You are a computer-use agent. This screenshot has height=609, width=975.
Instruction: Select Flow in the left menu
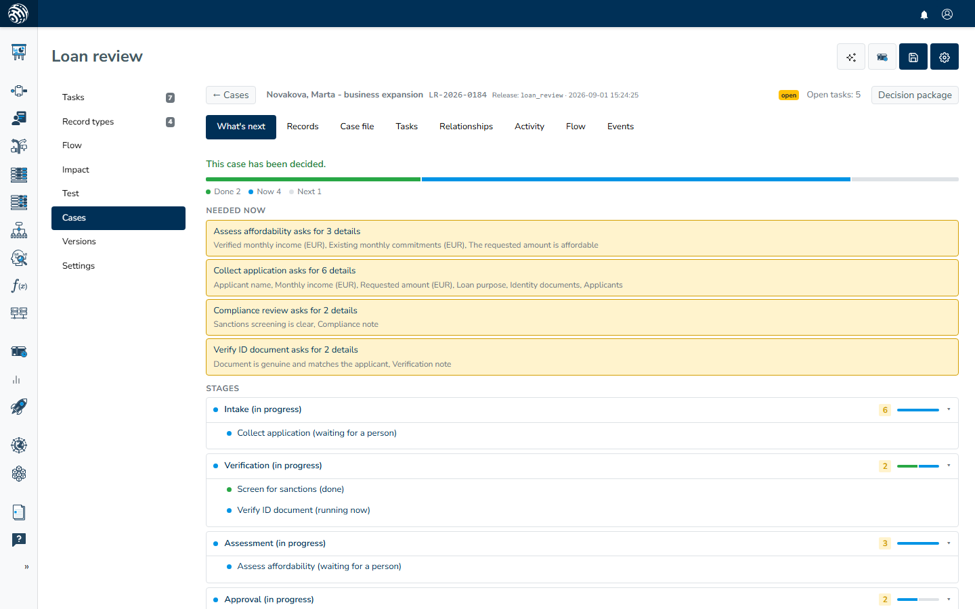pyautogui.click(x=118, y=145)
